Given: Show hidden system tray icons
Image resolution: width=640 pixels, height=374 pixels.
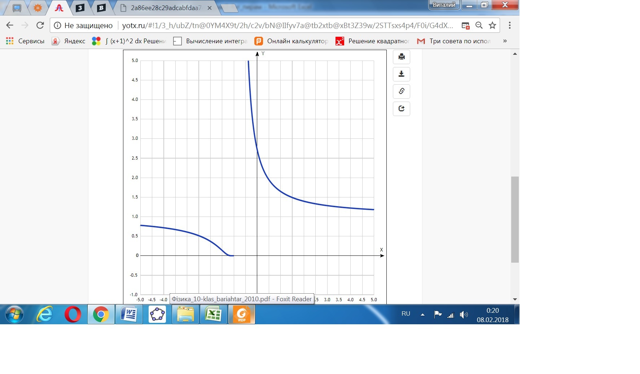Looking at the screenshot, I should coord(422,315).
